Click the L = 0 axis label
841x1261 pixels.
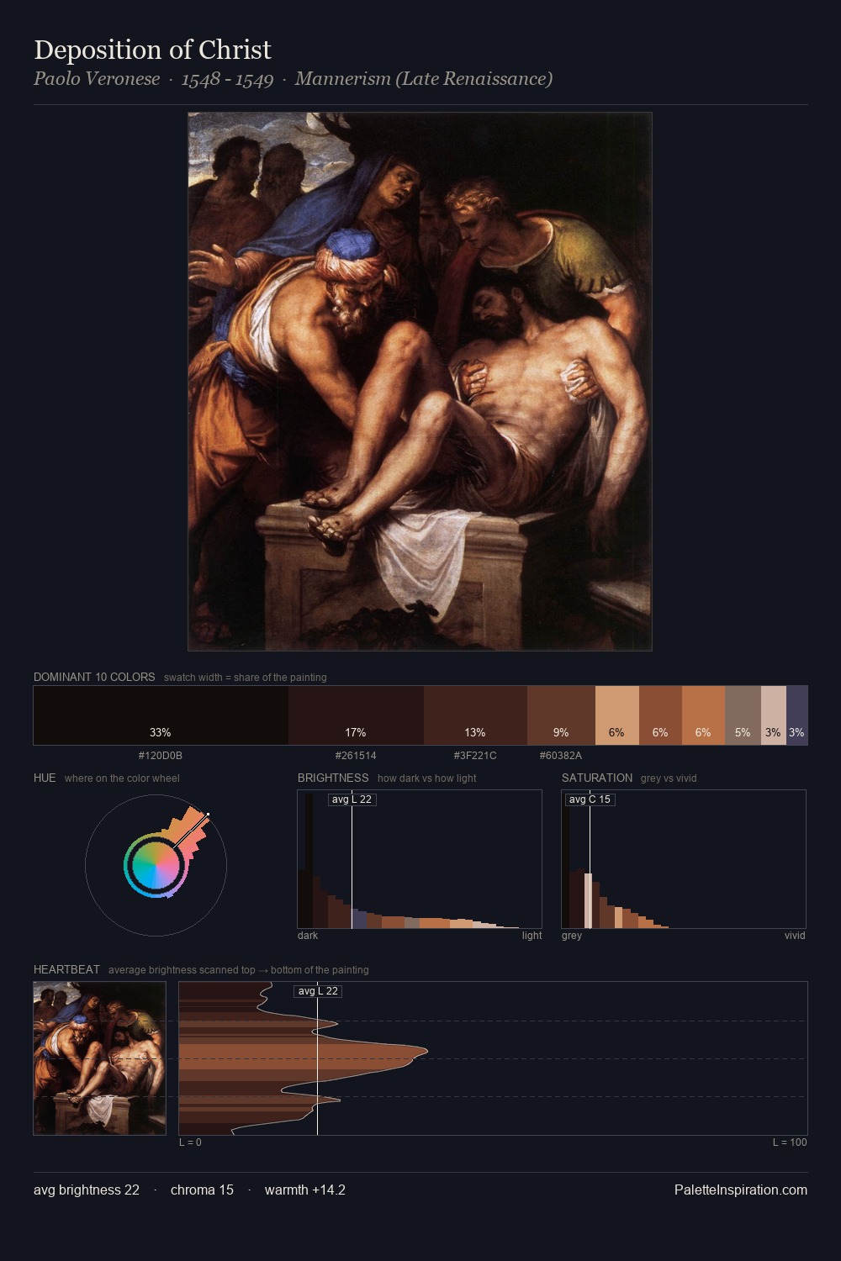tap(190, 1142)
